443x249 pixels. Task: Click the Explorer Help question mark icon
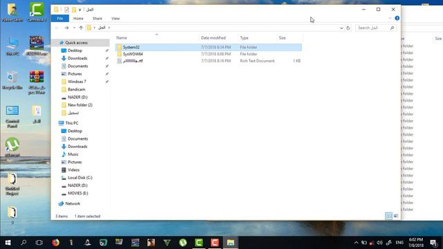point(397,19)
